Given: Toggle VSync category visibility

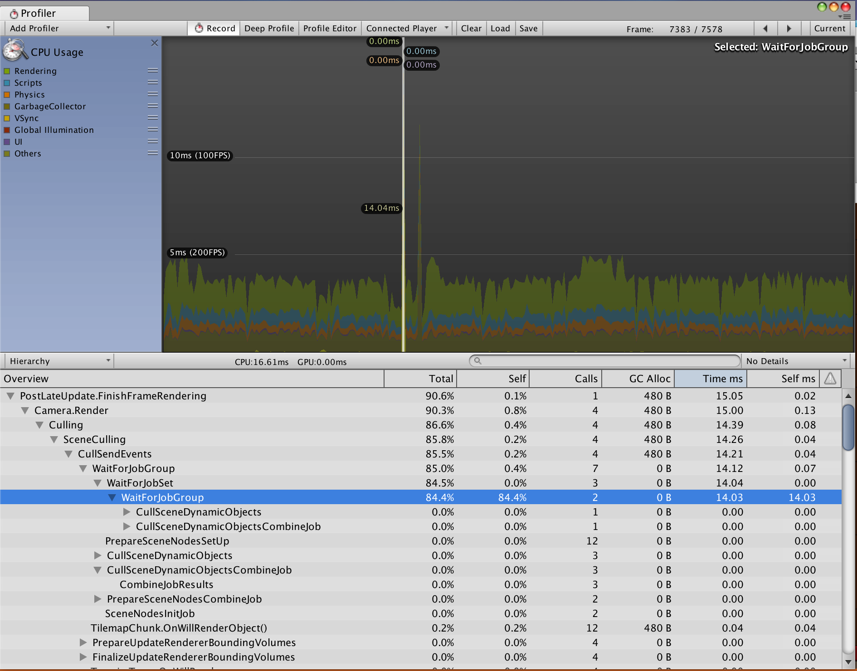Looking at the screenshot, I should tap(7, 118).
